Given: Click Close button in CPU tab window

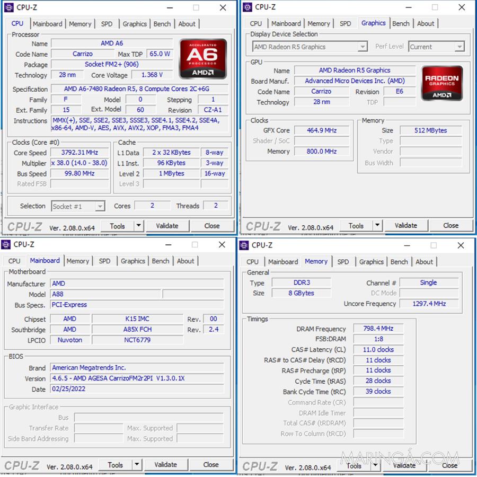Looking at the screenshot, I should pos(212,226).
